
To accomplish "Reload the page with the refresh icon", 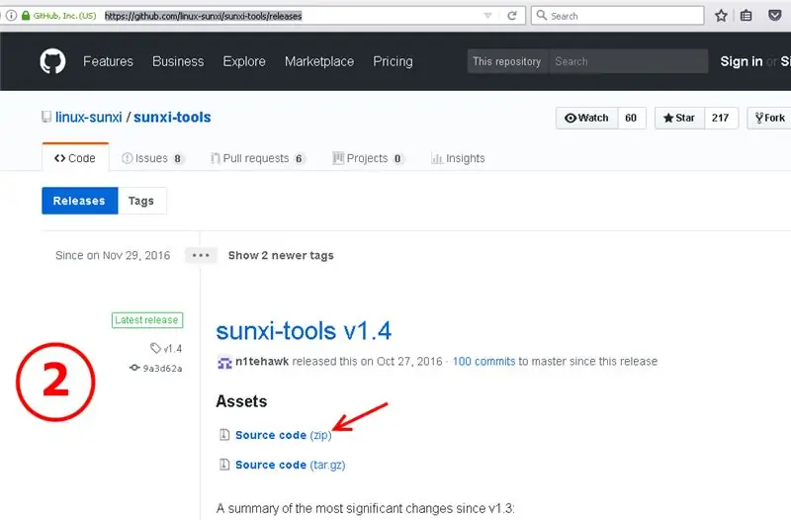I will coord(512,16).
